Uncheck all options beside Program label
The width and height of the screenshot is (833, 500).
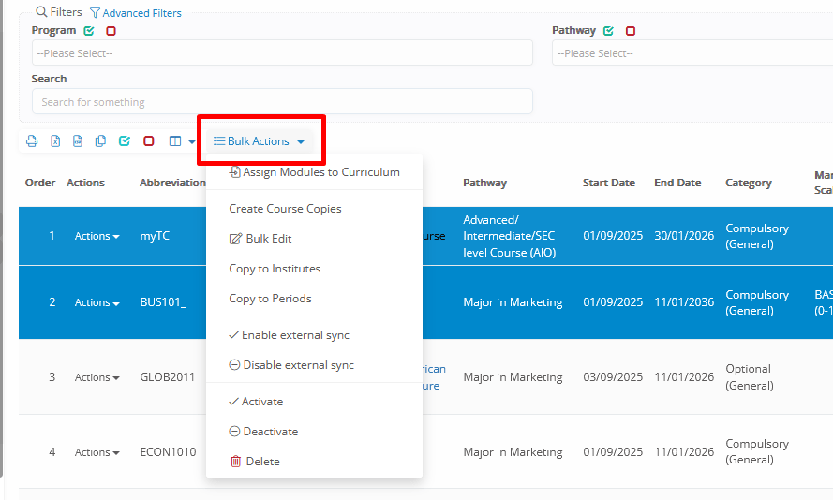pos(111,31)
